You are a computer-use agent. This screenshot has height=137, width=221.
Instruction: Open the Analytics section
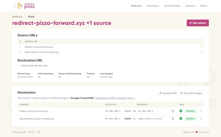tap(190, 6)
